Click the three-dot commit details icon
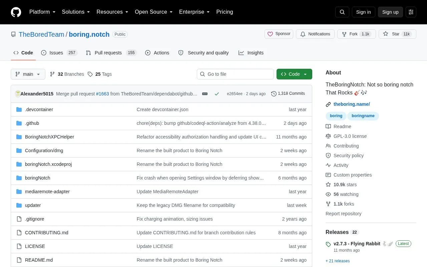427x267 pixels. click(205, 94)
